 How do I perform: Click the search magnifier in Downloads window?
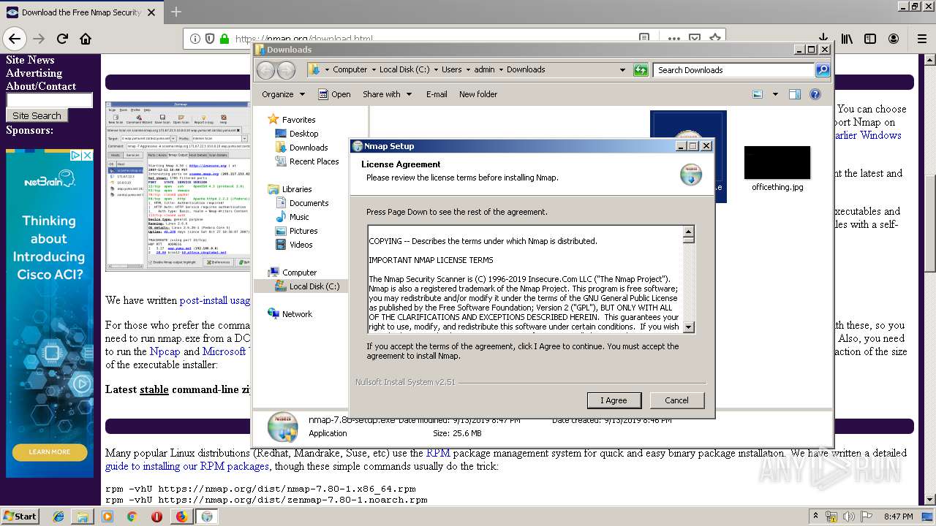823,70
